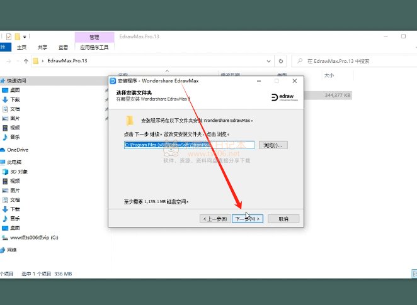Viewport: 417px width, 305px height.
Task: Click the Next (下一步) button in installer
Action: click(248, 219)
